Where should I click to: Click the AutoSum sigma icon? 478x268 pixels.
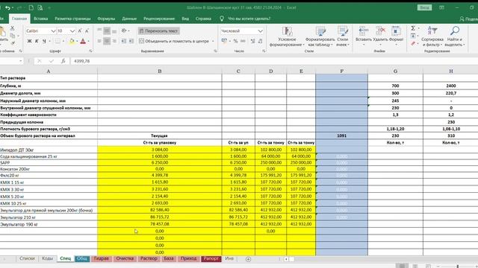[413, 28]
